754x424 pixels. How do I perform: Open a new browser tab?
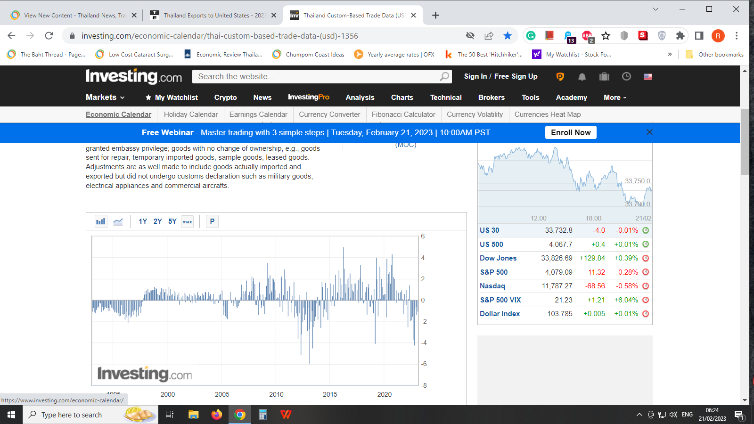pos(435,16)
